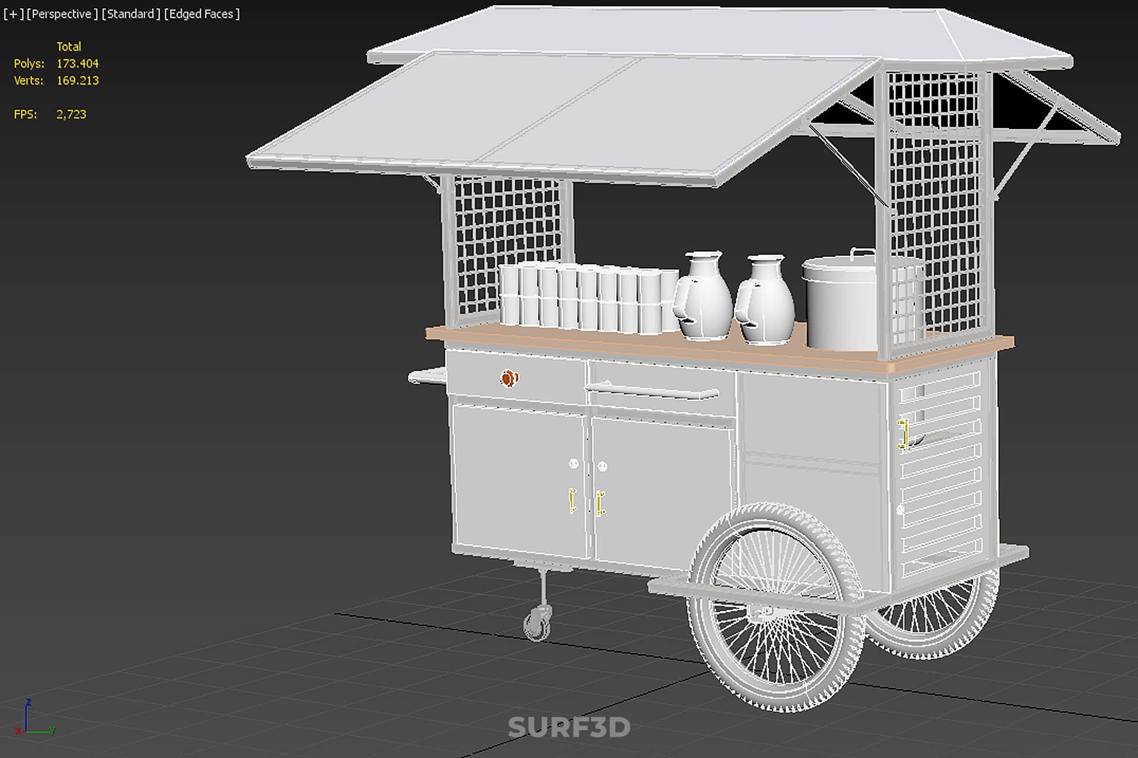This screenshot has height=758, width=1138.
Task: Select the red knob on the drawer
Action: [x=509, y=378]
